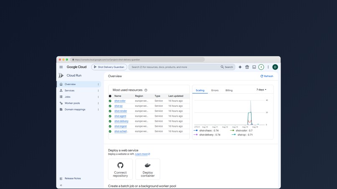This screenshot has height=189, width=337.
Task: Click the Cloud Run product icon
Action: pyautogui.click(x=61, y=75)
